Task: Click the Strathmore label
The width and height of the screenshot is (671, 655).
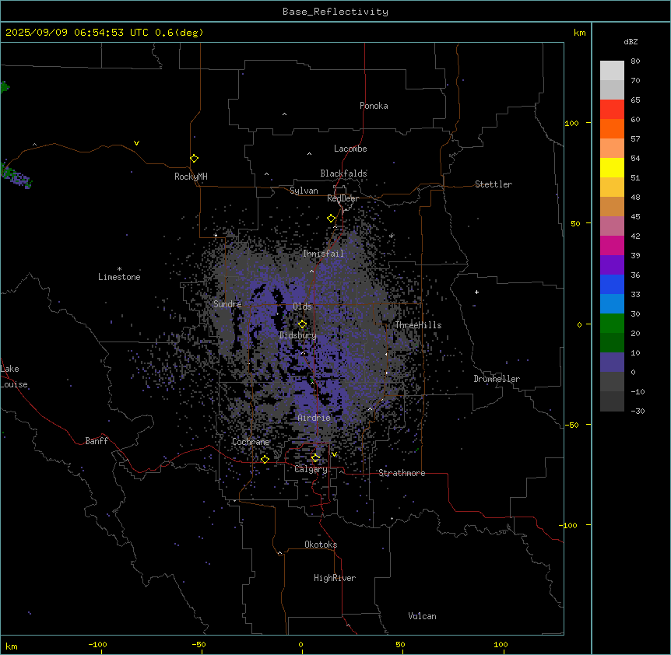Action: coord(402,473)
